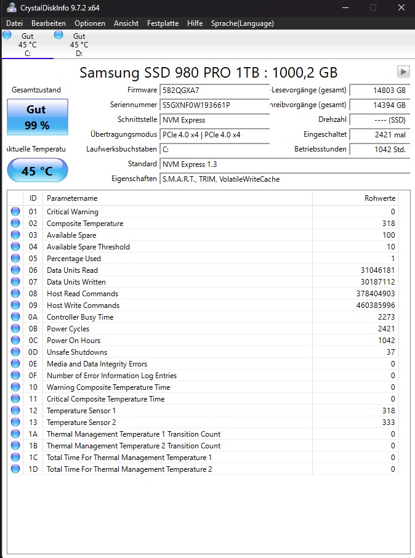This screenshot has height=558, width=415.
Task: Open the Sprache(Language) menu
Action: pyautogui.click(x=243, y=23)
